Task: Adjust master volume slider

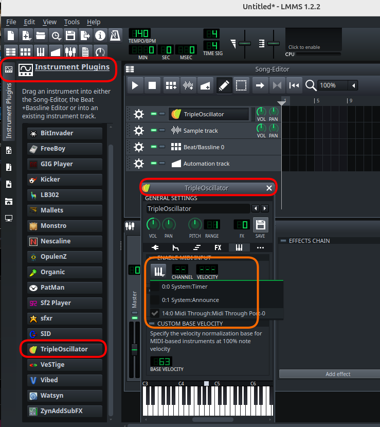Action: click(245, 44)
